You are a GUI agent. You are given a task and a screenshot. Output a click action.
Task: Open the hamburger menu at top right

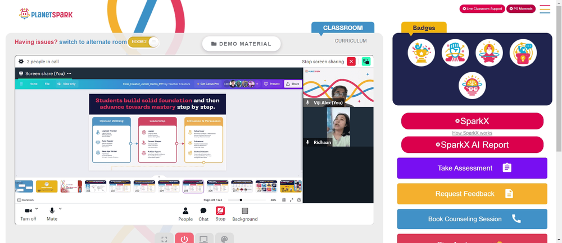tap(545, 10)
